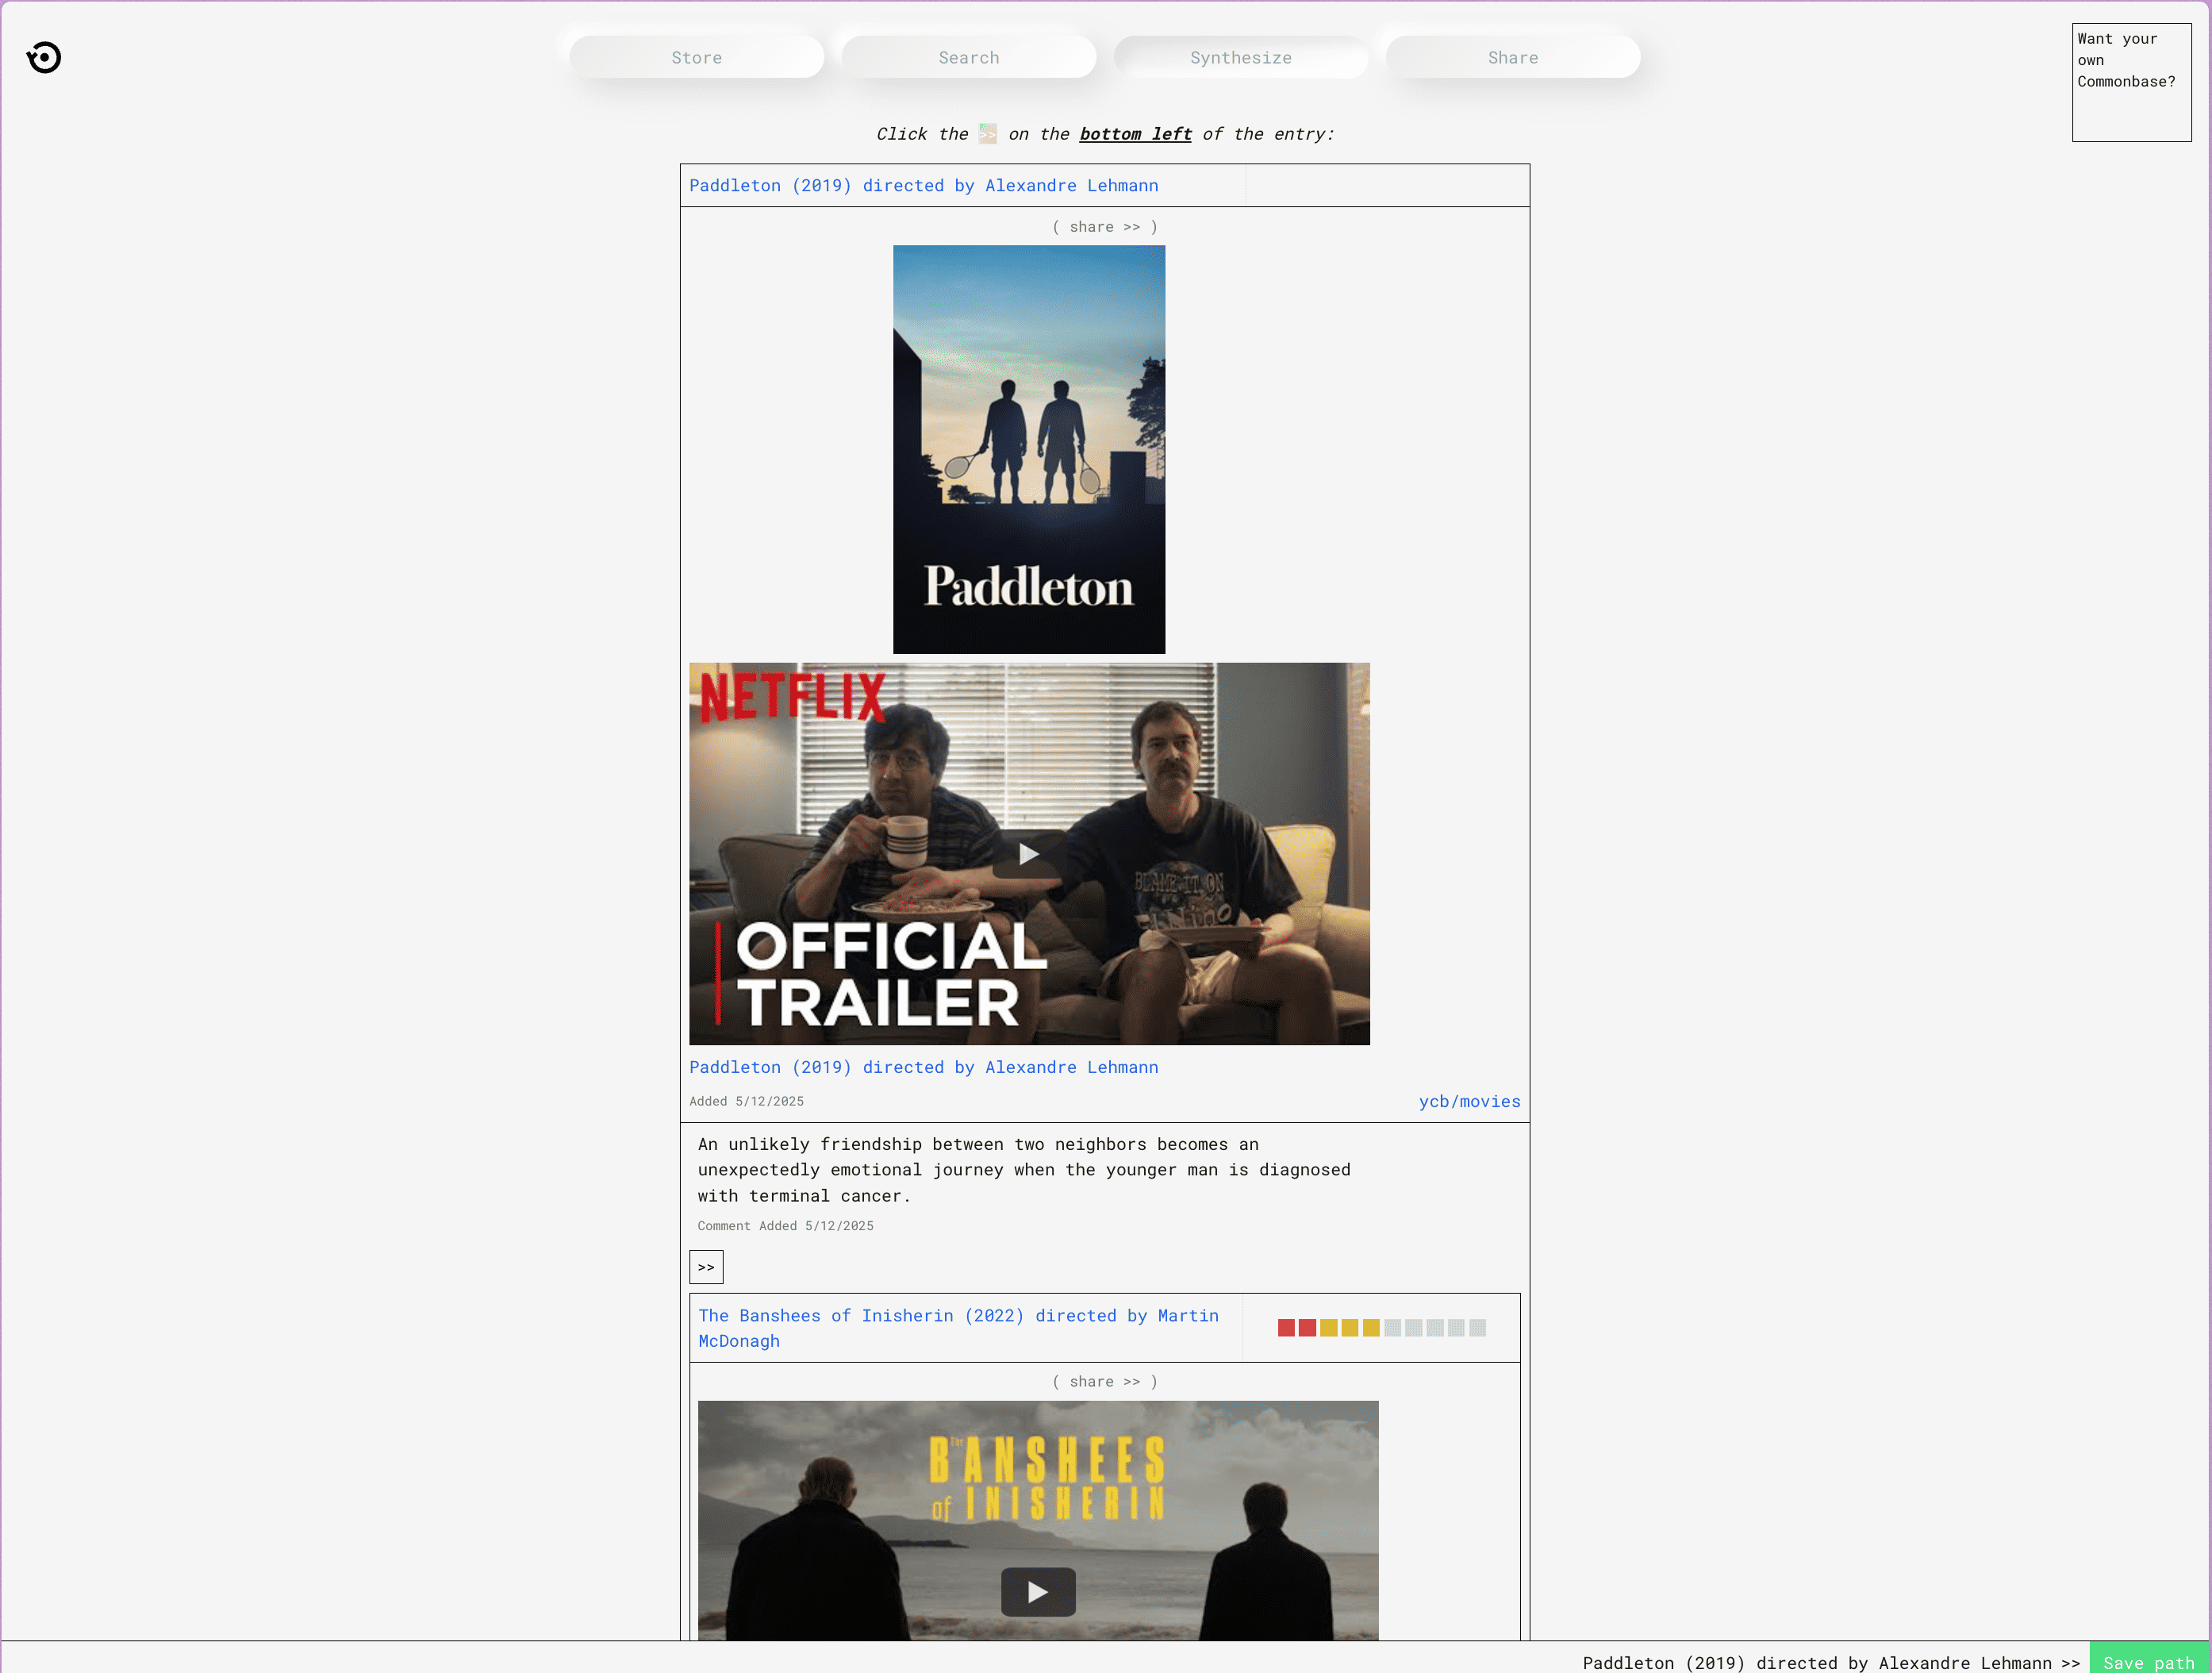The image size is (2212, 1673).
Task: Click the small >> icon in the instruction text
Action: point(987,134)
